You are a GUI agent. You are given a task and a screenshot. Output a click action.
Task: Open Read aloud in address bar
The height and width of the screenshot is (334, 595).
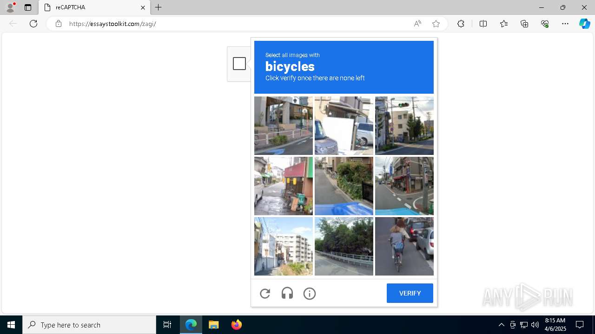point(417,24)
